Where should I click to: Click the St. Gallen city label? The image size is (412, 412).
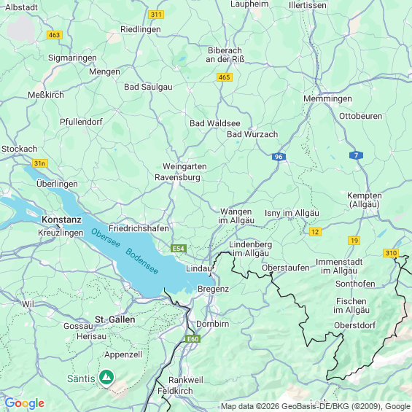tap(114, 319)
